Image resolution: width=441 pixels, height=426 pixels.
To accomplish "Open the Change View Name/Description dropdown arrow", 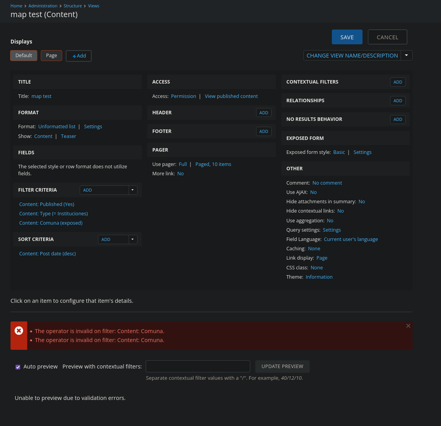I will (406, 56).
